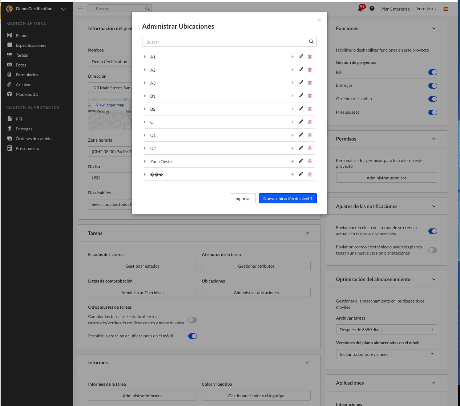Go to Tareas in the sidebar
Screen dimensions: 460x406
pos(22,55)
